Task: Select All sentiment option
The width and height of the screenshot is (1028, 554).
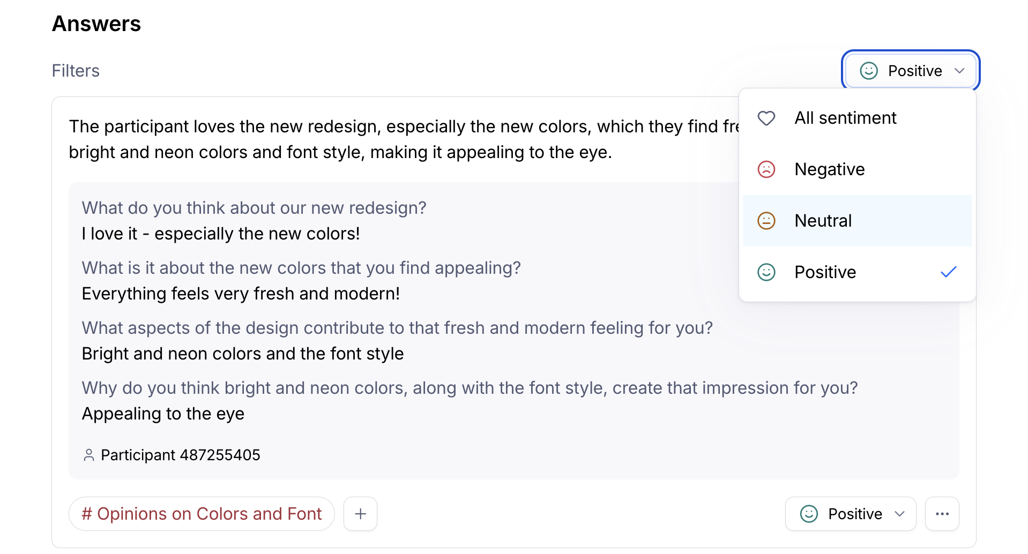Action: tap(845, 118)
